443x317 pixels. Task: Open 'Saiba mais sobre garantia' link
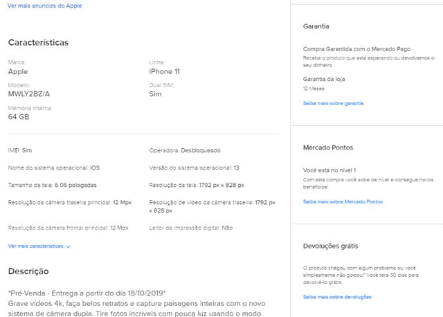333,103
